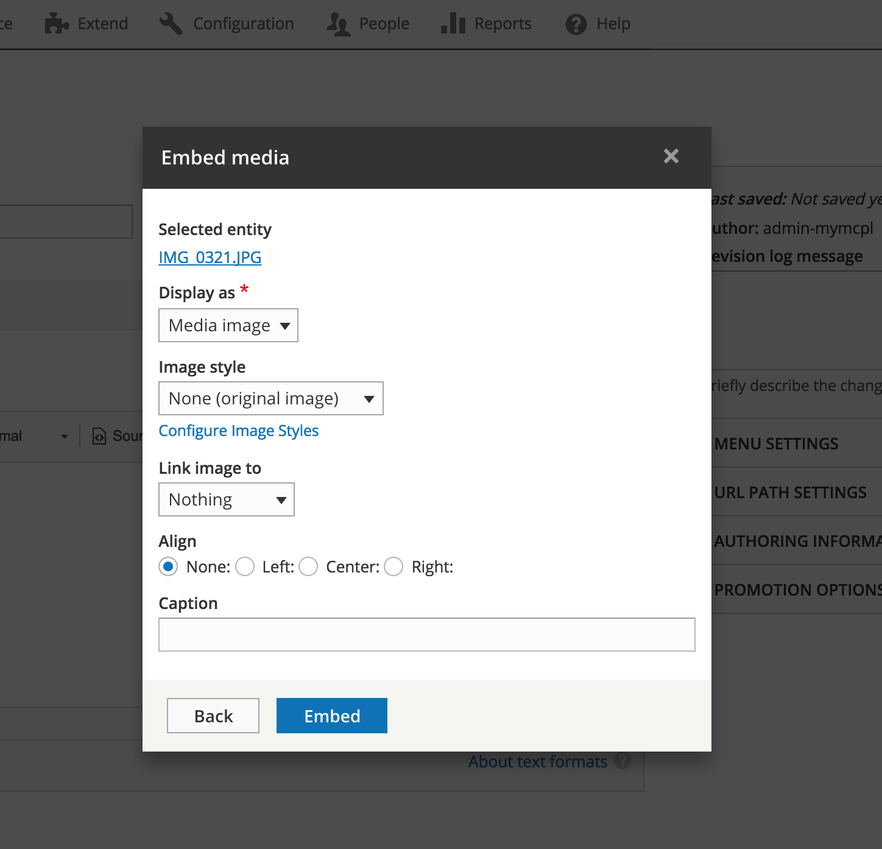The height and width of the screenshot is (849, 882).
Task: Click the Extend puzzle piece icon
Action: point(56,24)
